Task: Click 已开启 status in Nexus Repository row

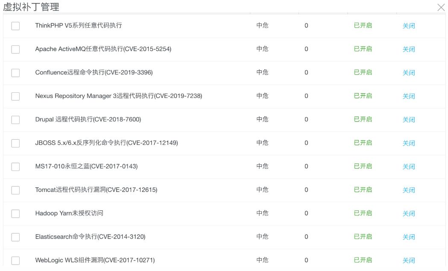Action: click(x=363, y=96)
